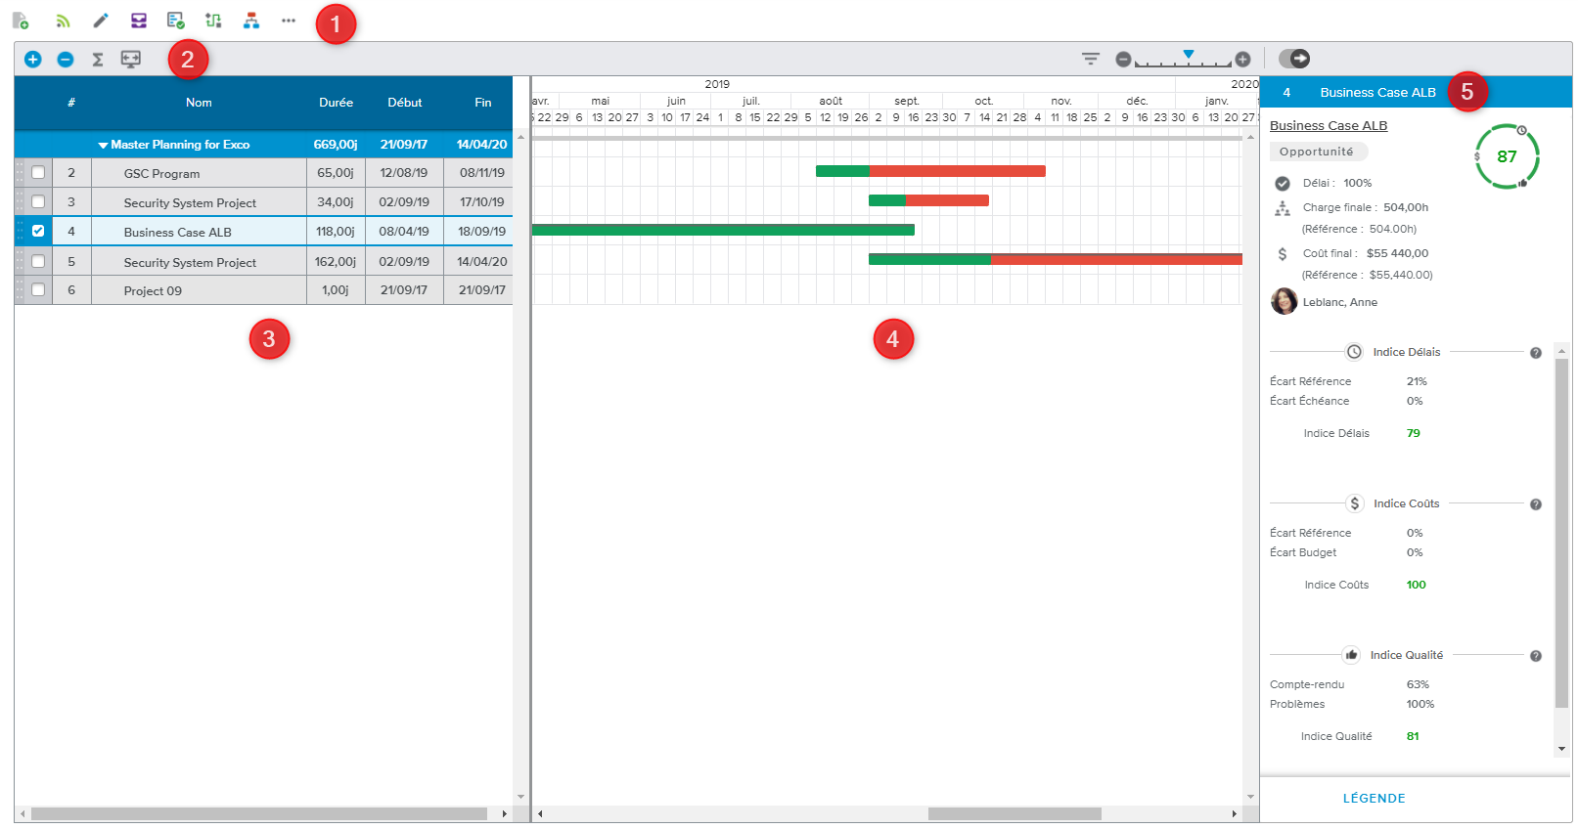This screenshot has width=1578, height=829.
Task: Click the blue plus add-row icon
Action: 33,60
